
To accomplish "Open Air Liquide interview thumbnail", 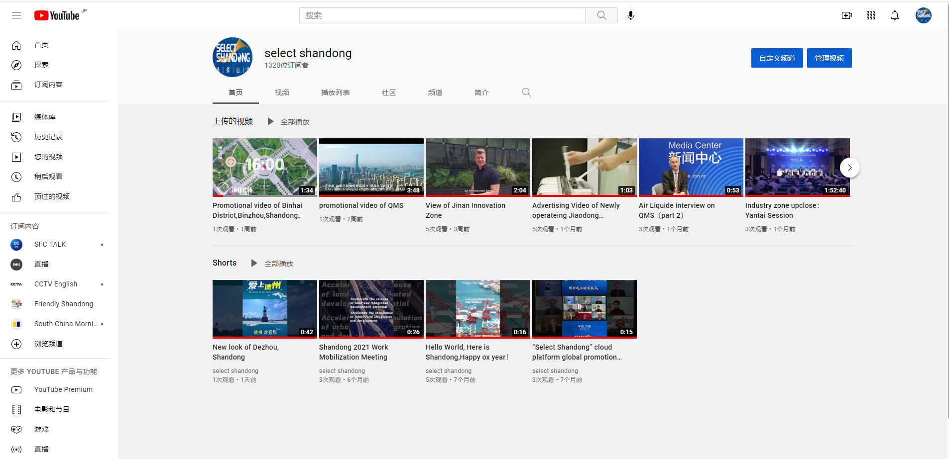I will 691,167.
